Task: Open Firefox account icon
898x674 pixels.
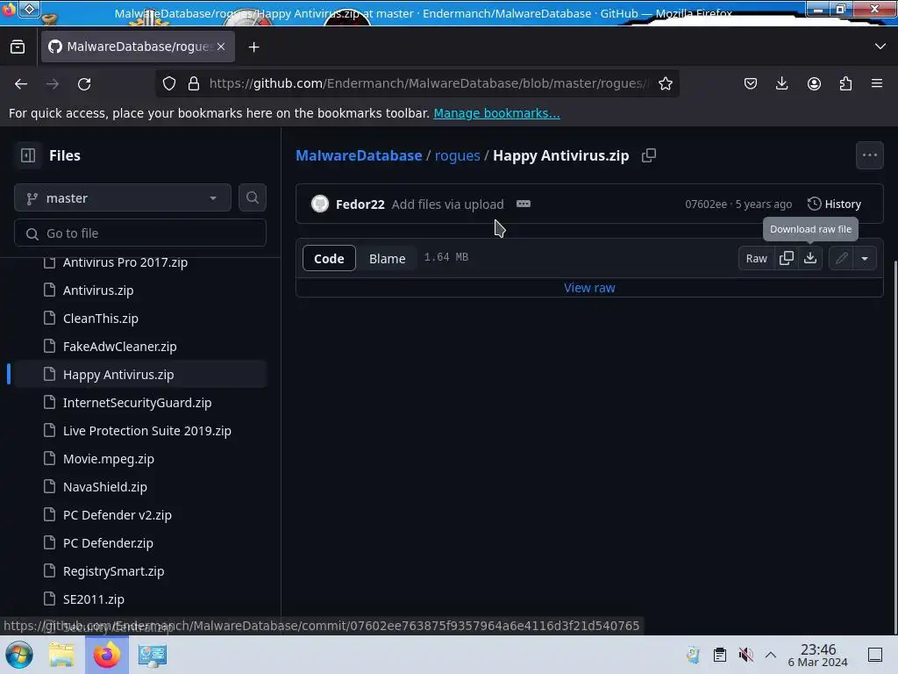Action: tap(814, 83)
